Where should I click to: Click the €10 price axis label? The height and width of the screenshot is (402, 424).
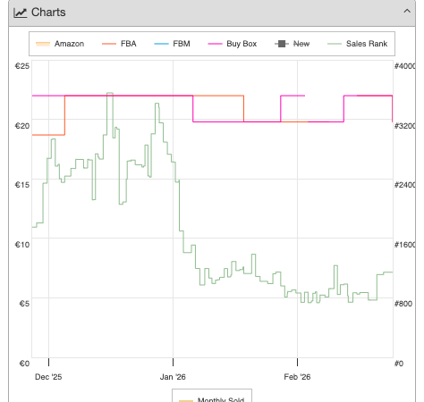click(22, 245)
